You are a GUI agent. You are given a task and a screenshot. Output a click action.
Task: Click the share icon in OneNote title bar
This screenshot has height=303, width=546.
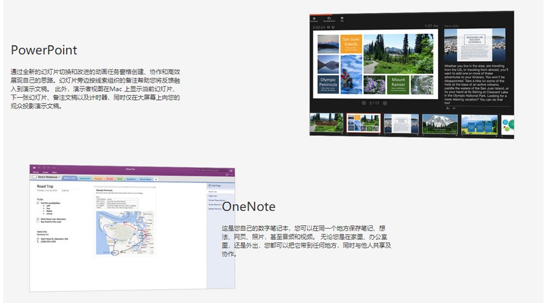tap(231, 171)
